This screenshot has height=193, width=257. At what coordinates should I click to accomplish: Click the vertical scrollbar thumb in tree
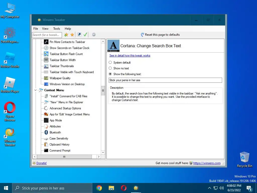click(x=103, y=90)
